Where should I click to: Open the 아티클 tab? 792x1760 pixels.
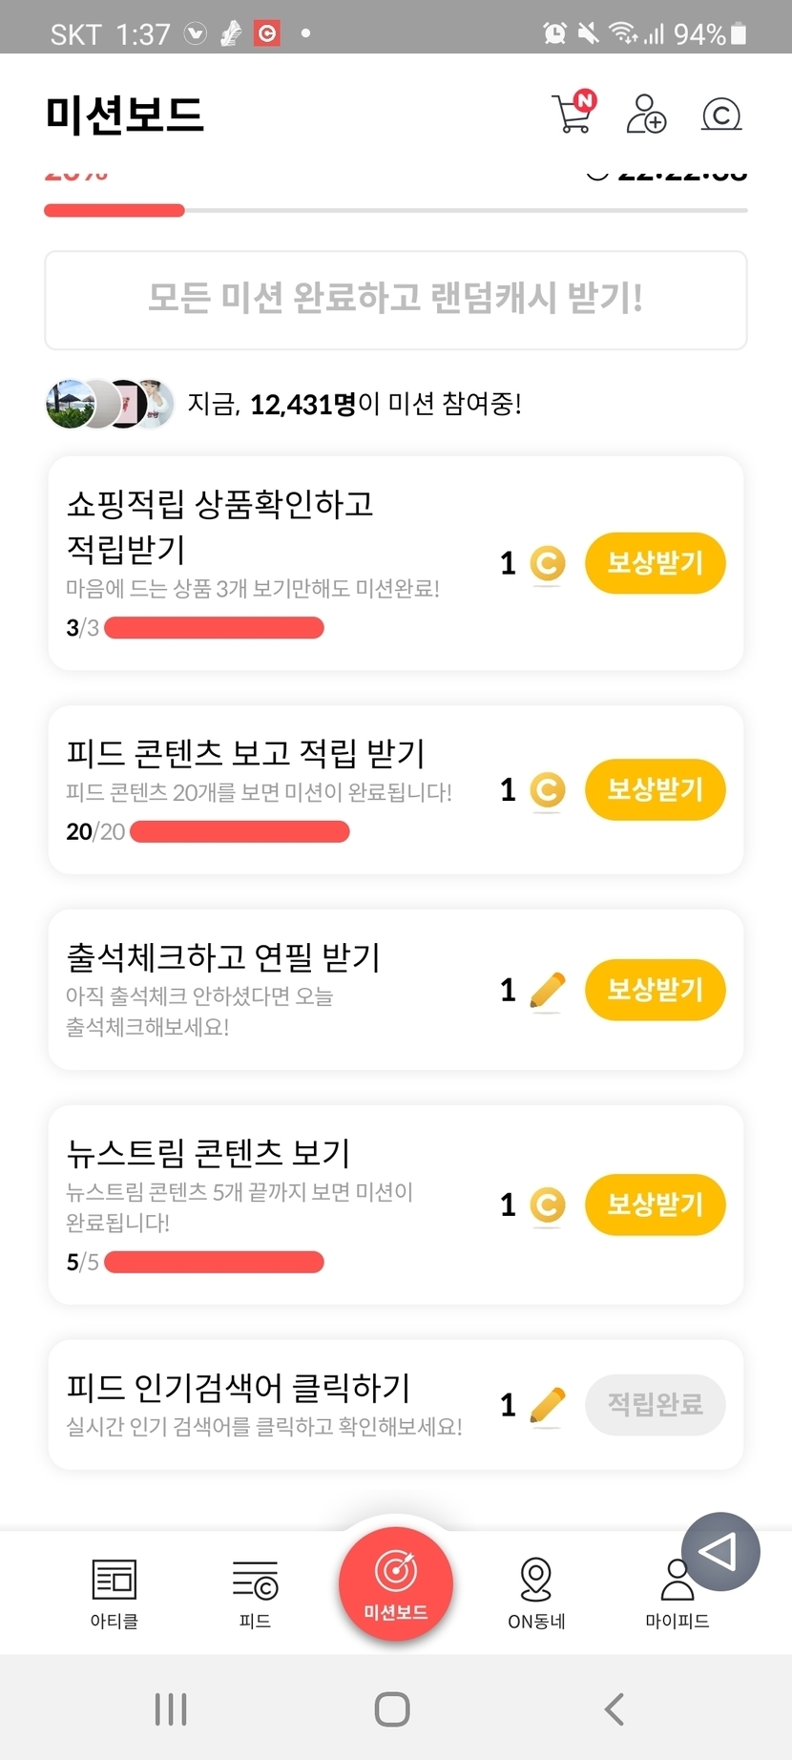point(115,1593)
